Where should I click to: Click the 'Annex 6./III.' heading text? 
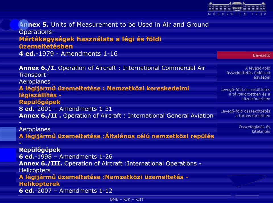tap(41, 163)
